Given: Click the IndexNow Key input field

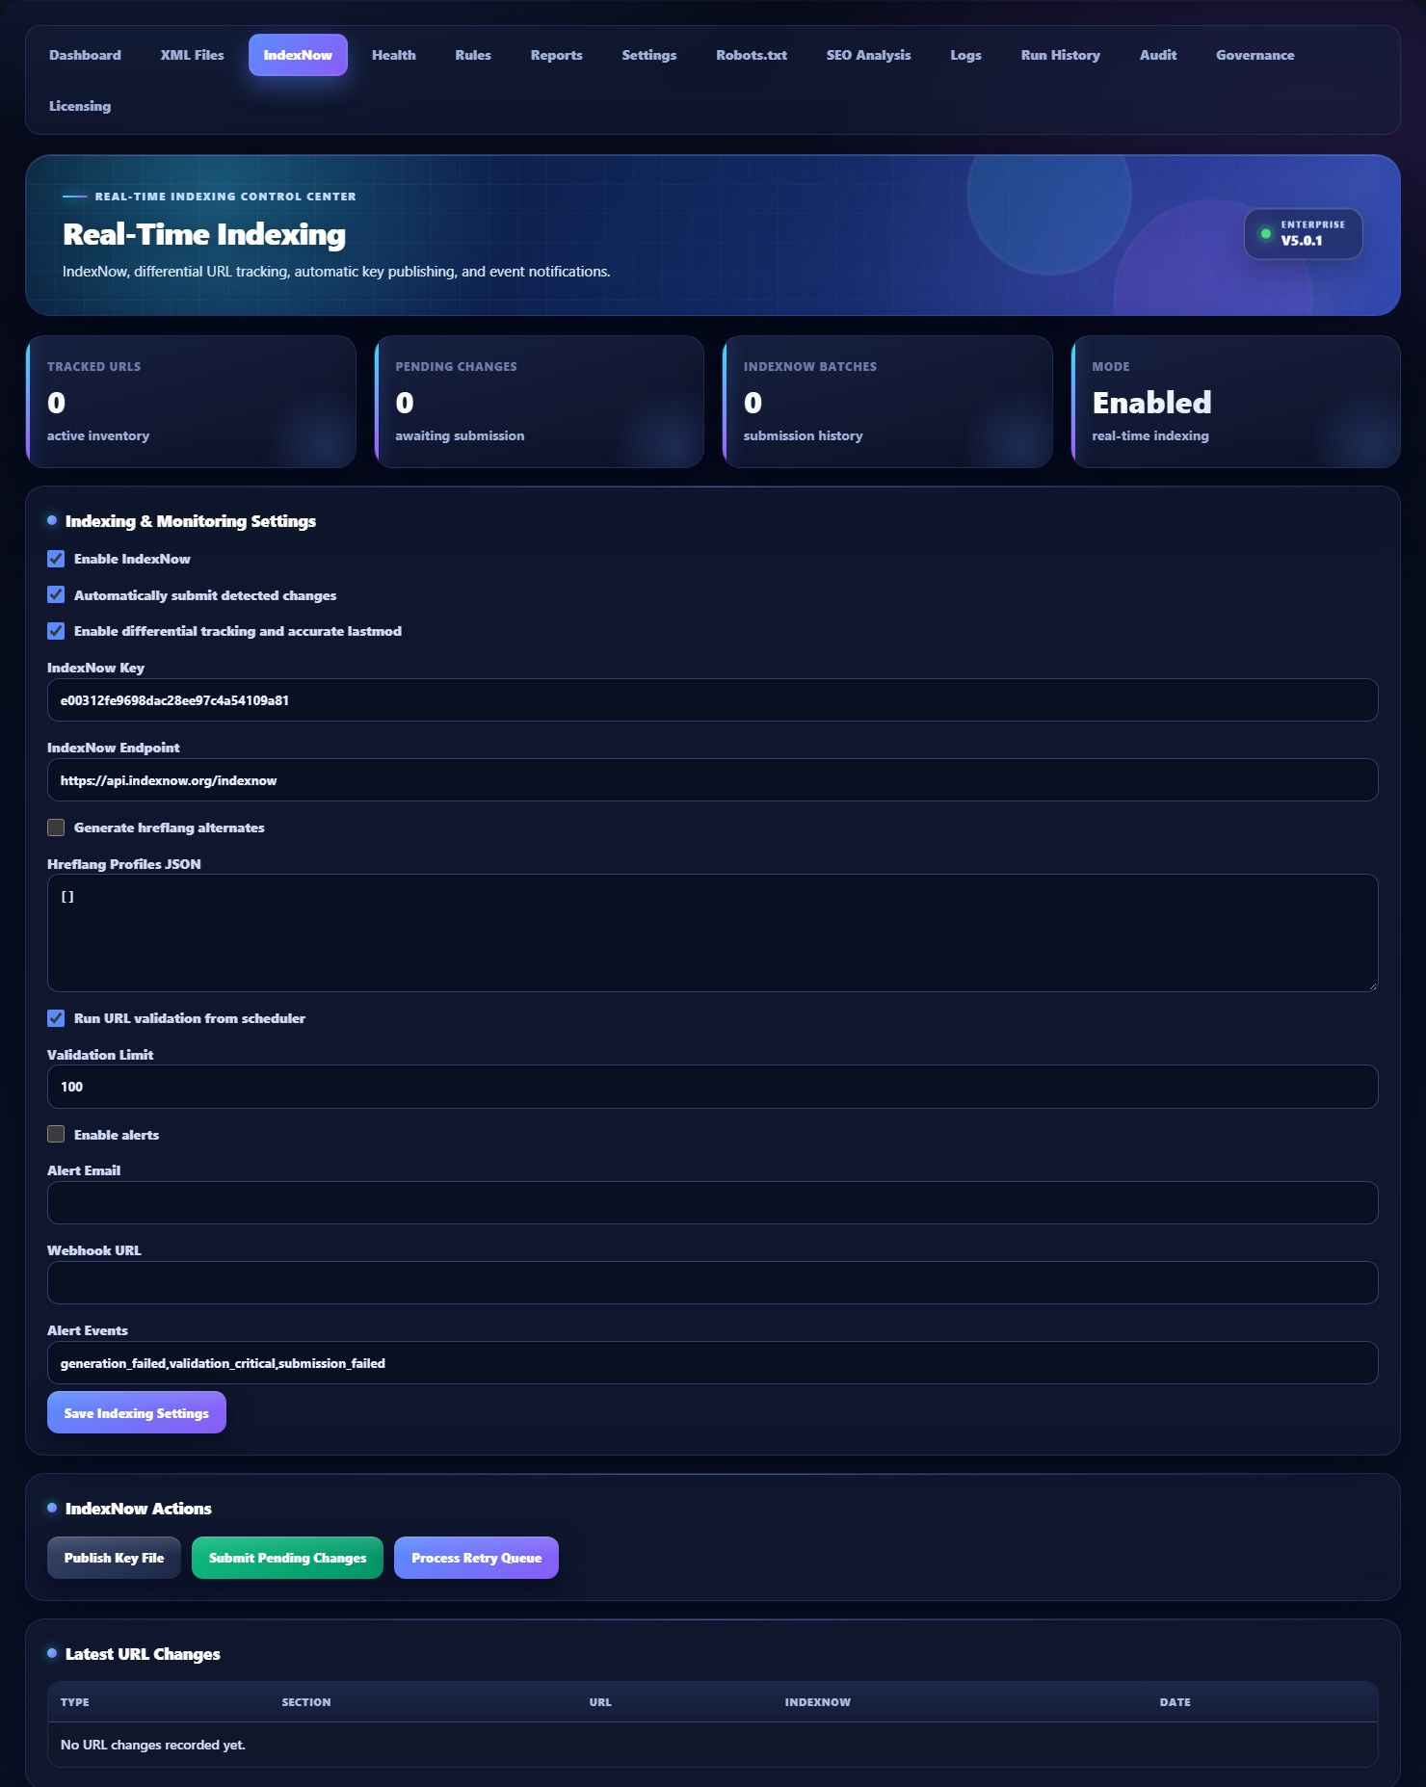Looking at the screenshot, I should (712, 700).
